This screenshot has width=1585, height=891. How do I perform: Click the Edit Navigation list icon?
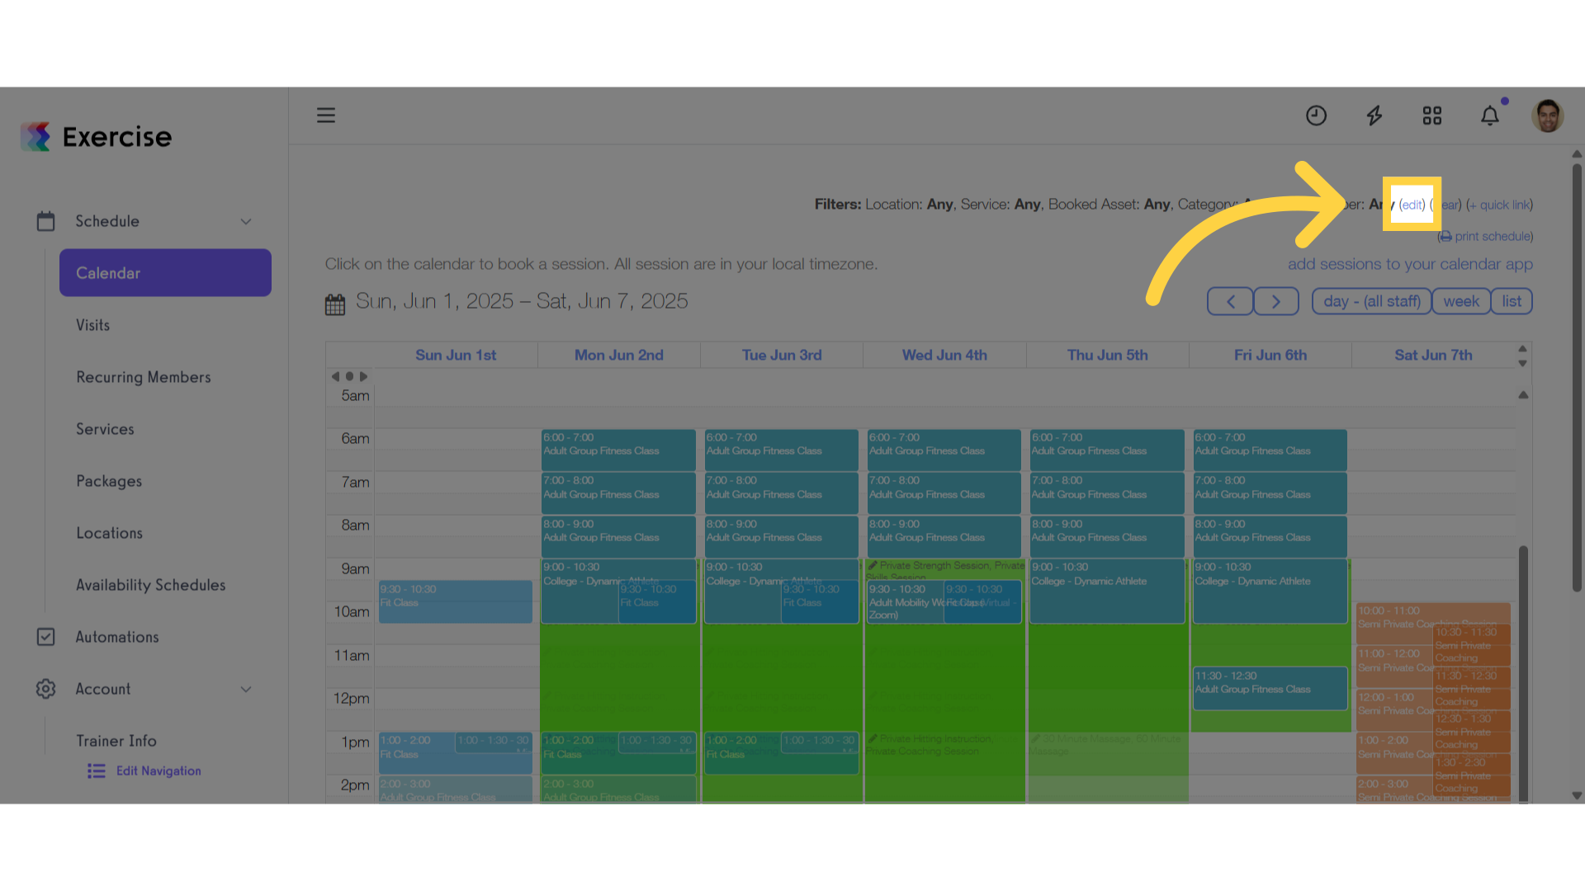pos(97,771)
